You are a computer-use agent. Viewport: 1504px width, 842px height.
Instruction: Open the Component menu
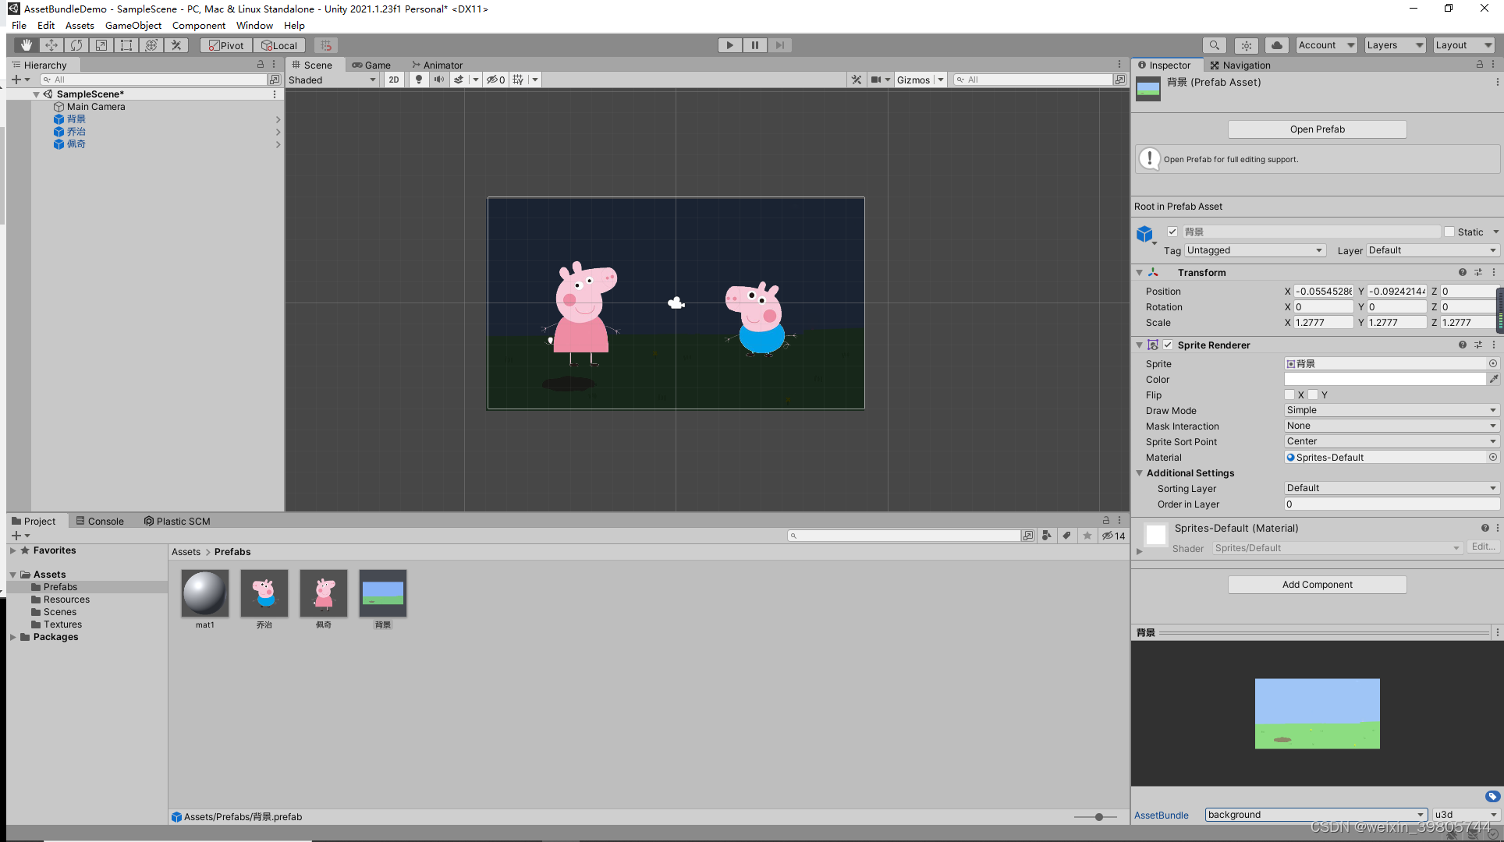click(x=199, y=25)
